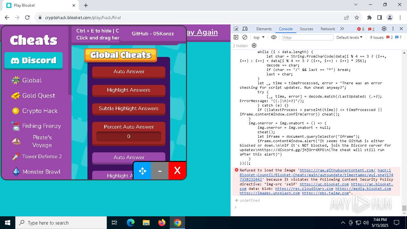
Task: Select Tower Defense 2 in cheats sidebar
Action: (37, 156)
